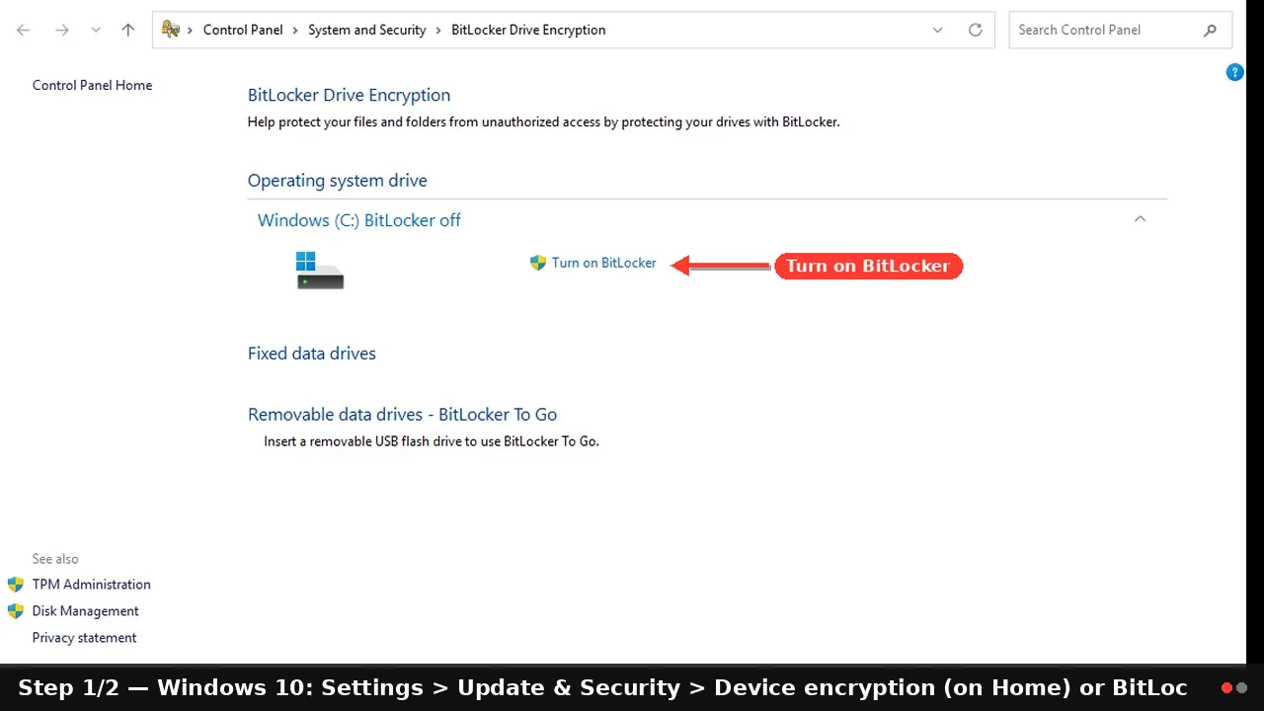
Task: Open the blue help question mark
Action: tap(1234, 72)
